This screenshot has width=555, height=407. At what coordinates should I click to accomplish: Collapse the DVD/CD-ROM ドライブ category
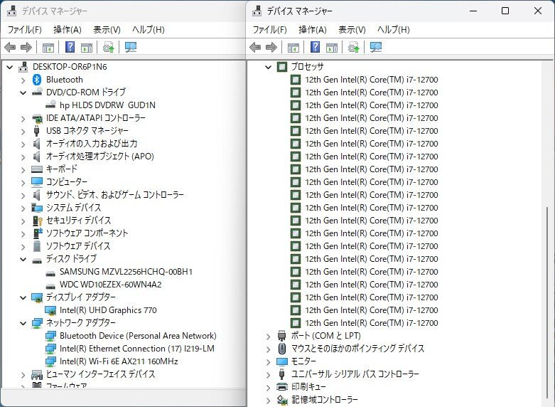point(23,92)
